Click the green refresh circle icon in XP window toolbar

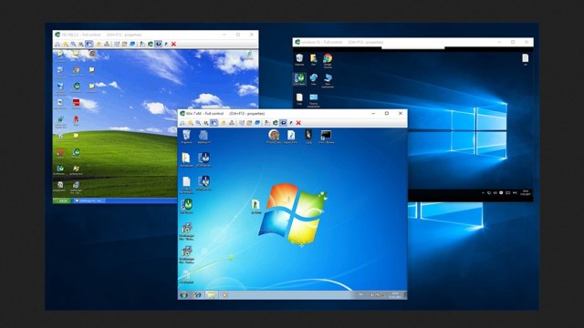click(150, 44)
